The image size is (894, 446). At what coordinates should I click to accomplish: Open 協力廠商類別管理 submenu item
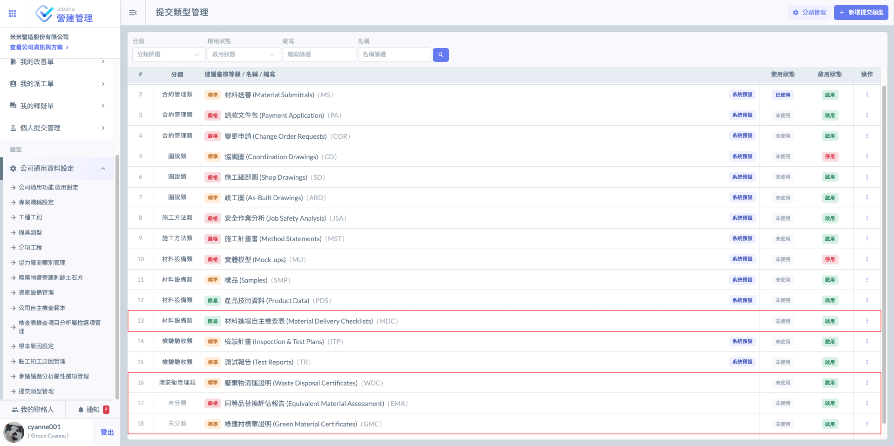click(42, 263)
